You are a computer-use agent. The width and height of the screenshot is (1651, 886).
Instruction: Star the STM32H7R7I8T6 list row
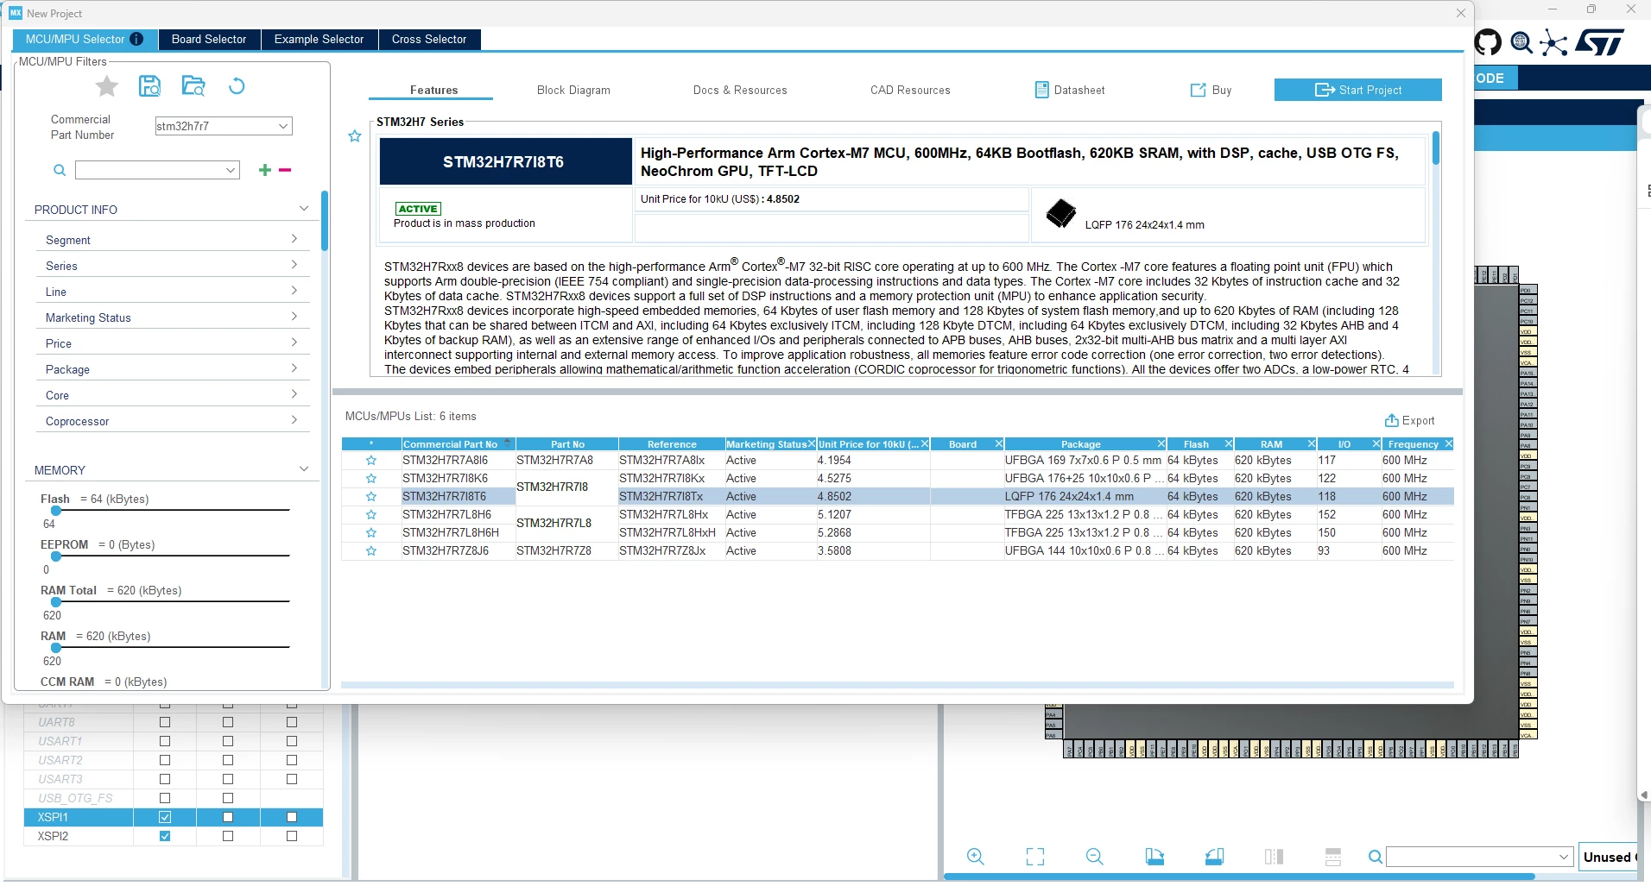371,497
